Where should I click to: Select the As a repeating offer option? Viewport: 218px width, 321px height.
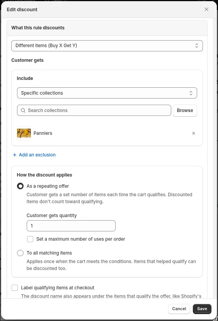20,186
